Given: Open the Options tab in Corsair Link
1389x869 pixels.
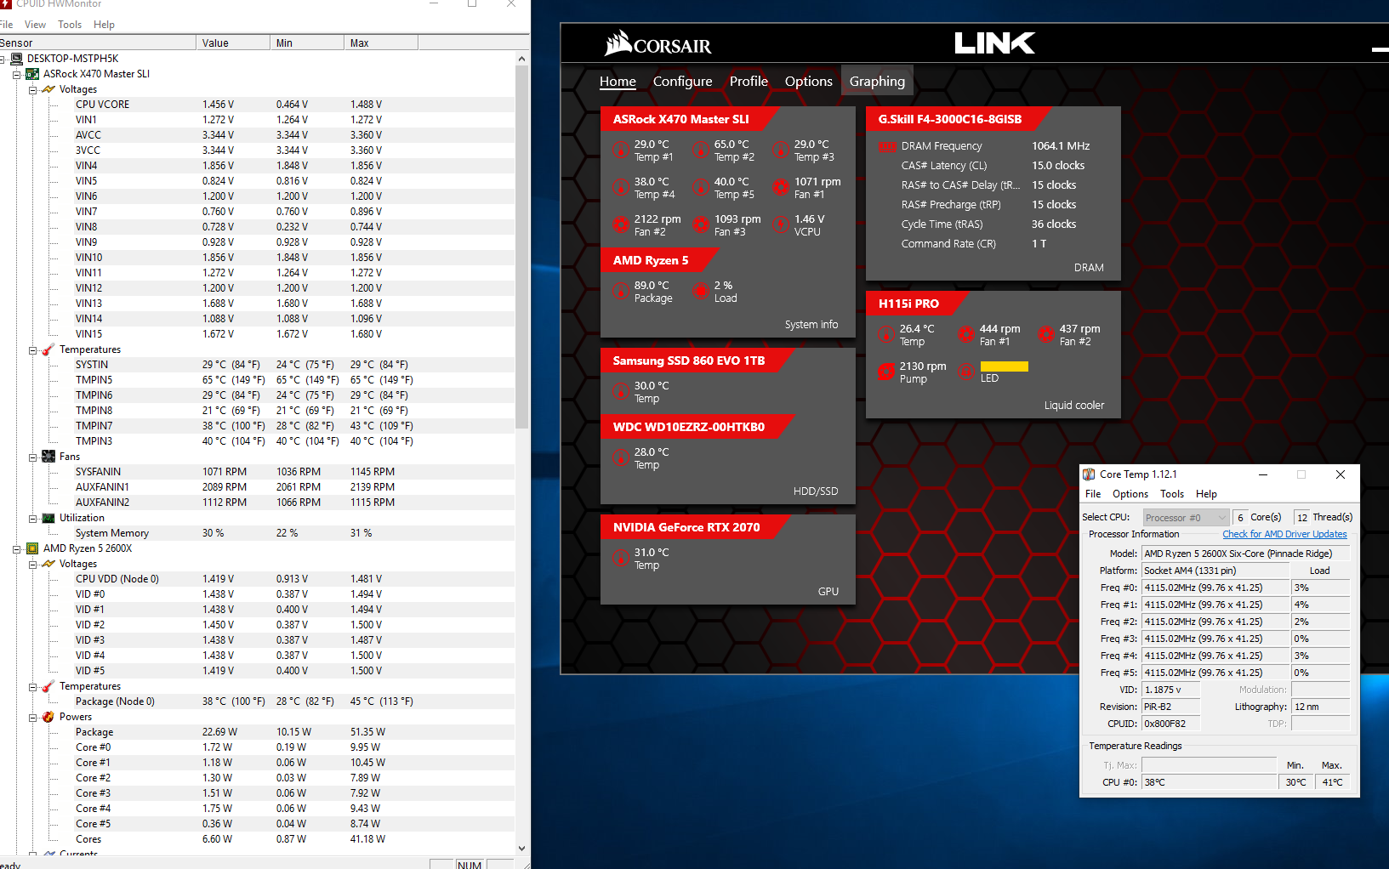Looking at the screenshot, I should click(809, 82).
